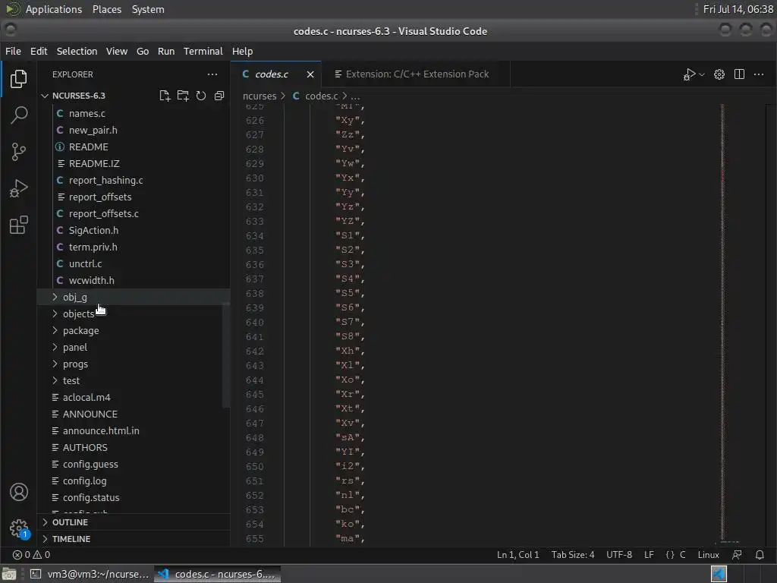Open the Search view in activity bar
The width and height of the screenshot is (777, 583).
18,115
